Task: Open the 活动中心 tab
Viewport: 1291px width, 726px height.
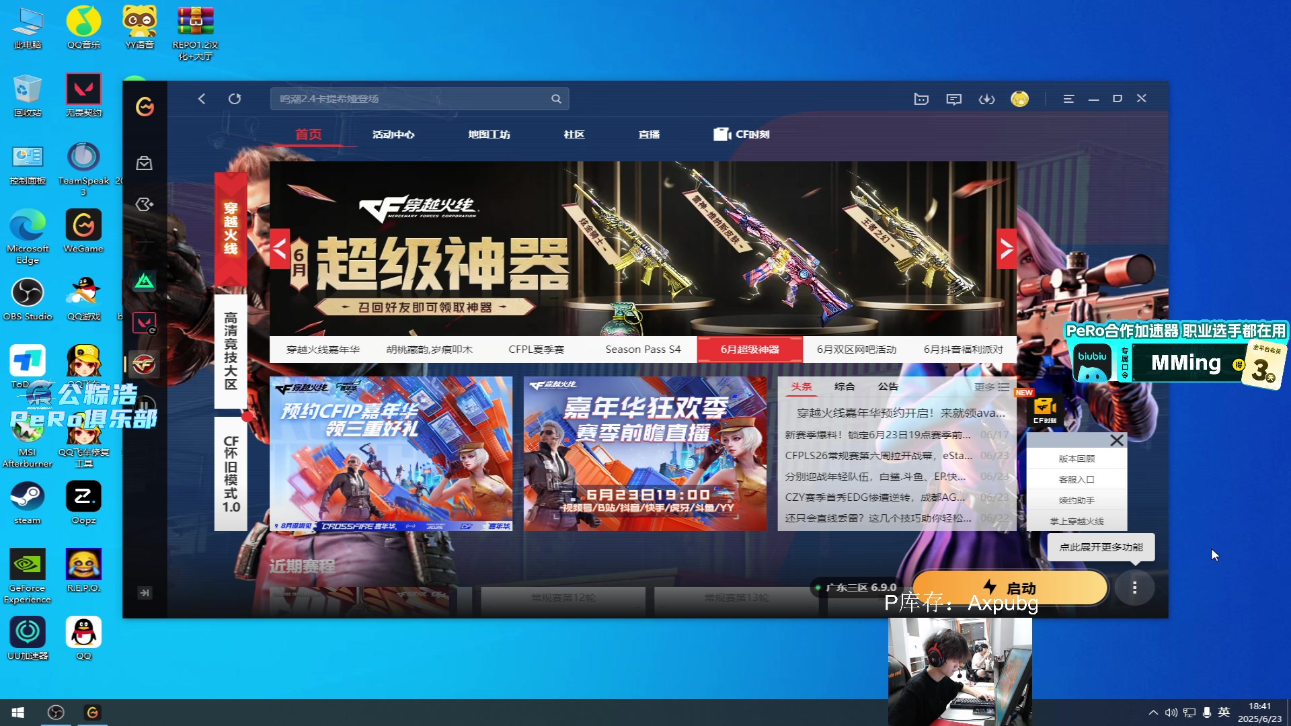Action: coord(393,134)
